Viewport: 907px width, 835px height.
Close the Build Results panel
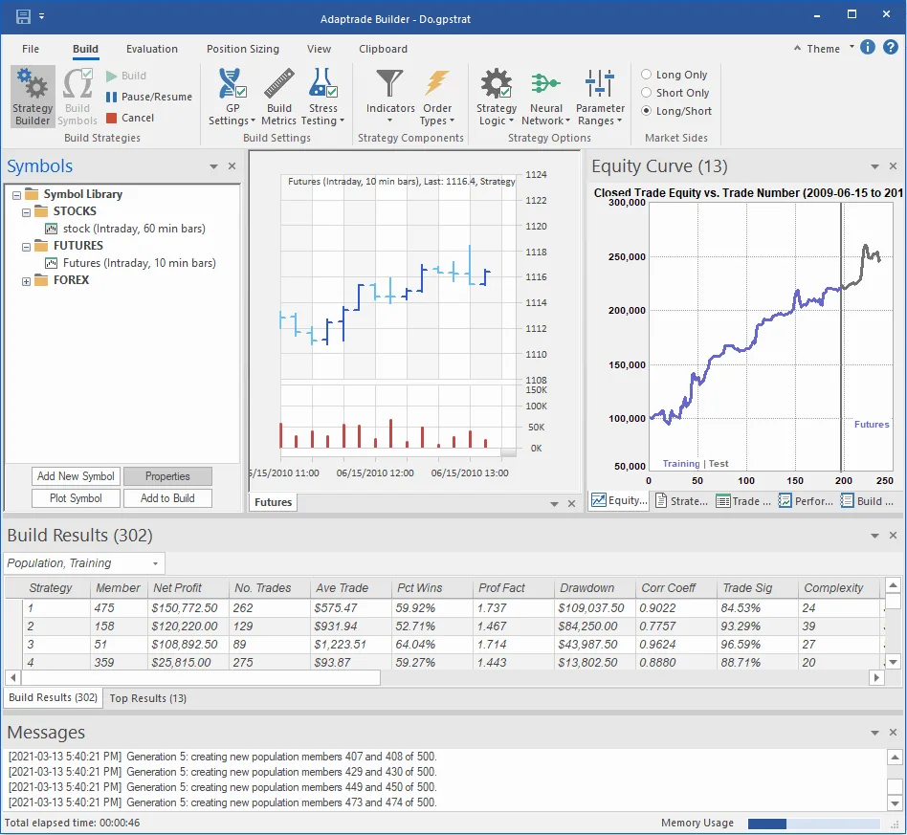click(893, 536)
